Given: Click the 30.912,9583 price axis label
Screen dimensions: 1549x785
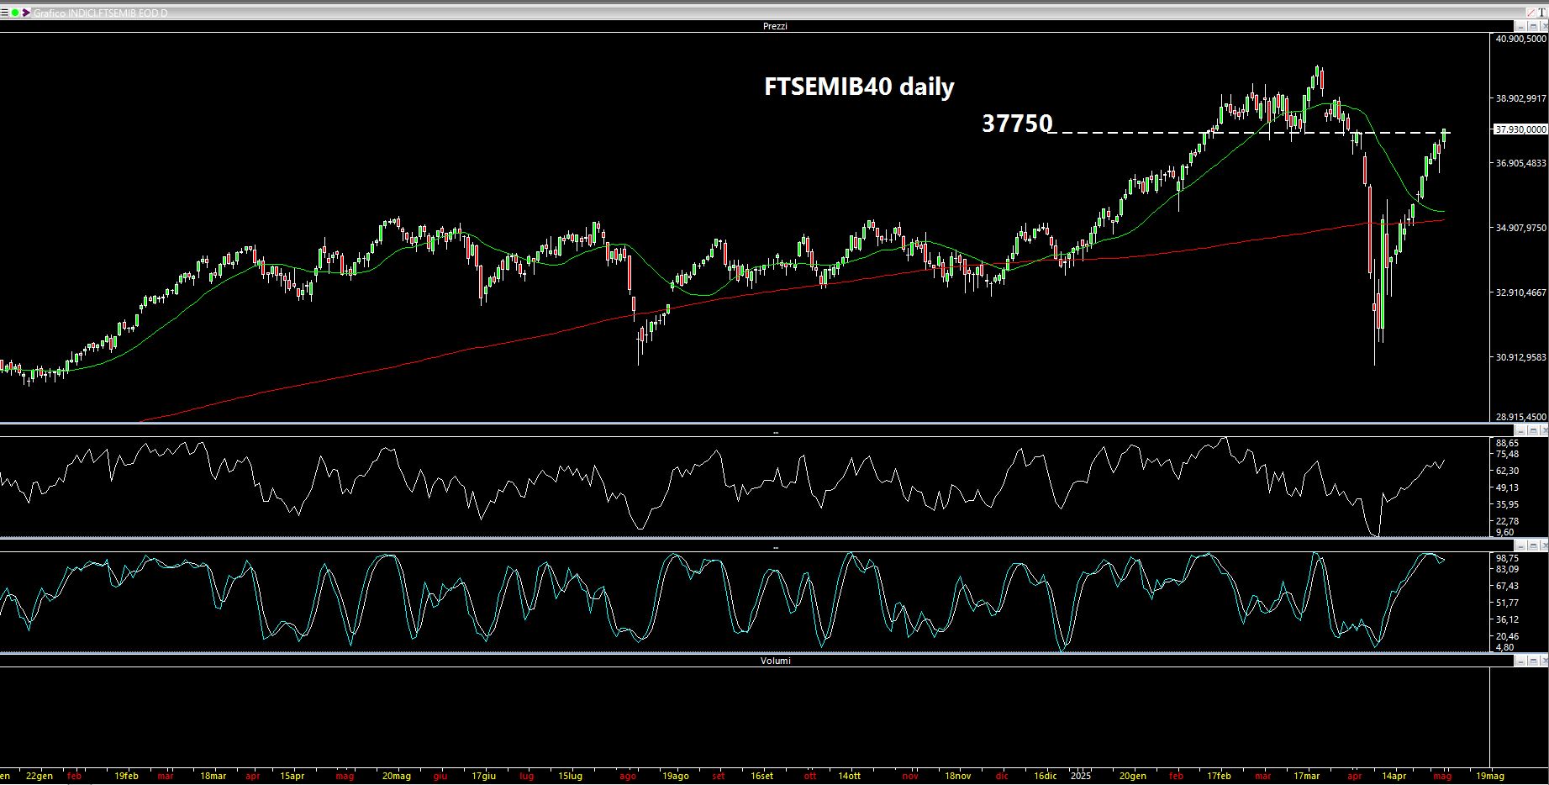Looking at the screenshot, I should [1520, 357].
